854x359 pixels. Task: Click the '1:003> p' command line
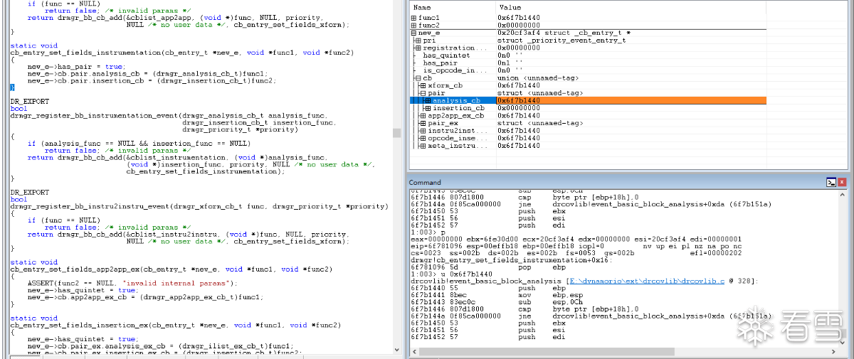pyautogui.click(x=427, y=232)
